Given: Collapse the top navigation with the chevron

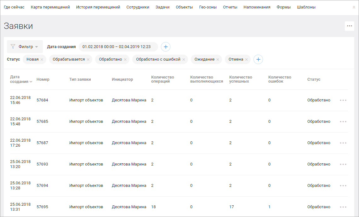Looking at the screenshot, I should (354, 7).
